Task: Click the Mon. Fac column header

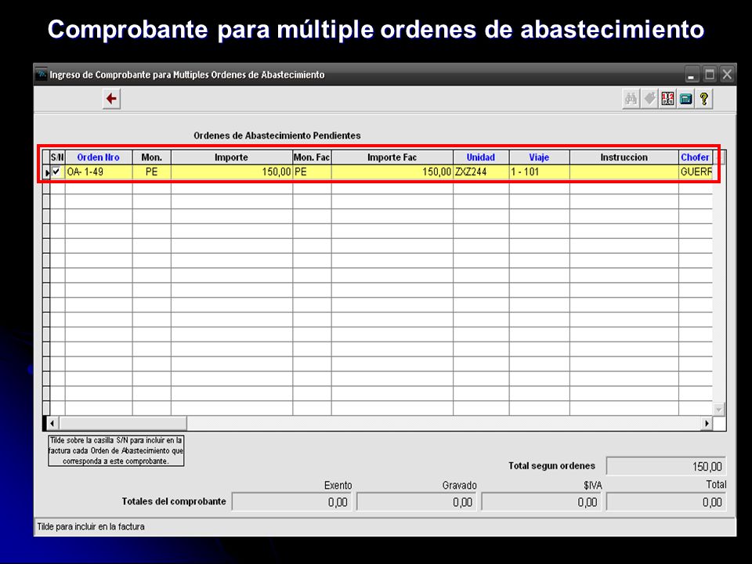Action: [312, 157]
